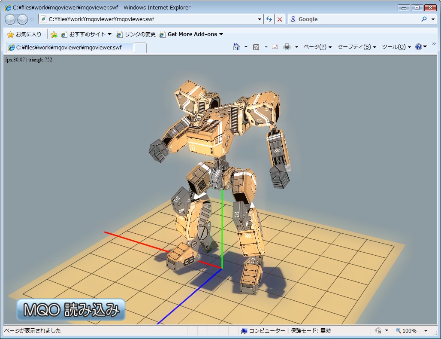Image resolution: width=441 pixels, height=339 pixels.
Task: Open the ツール(O) menu
Action: (x=396, y=47)
